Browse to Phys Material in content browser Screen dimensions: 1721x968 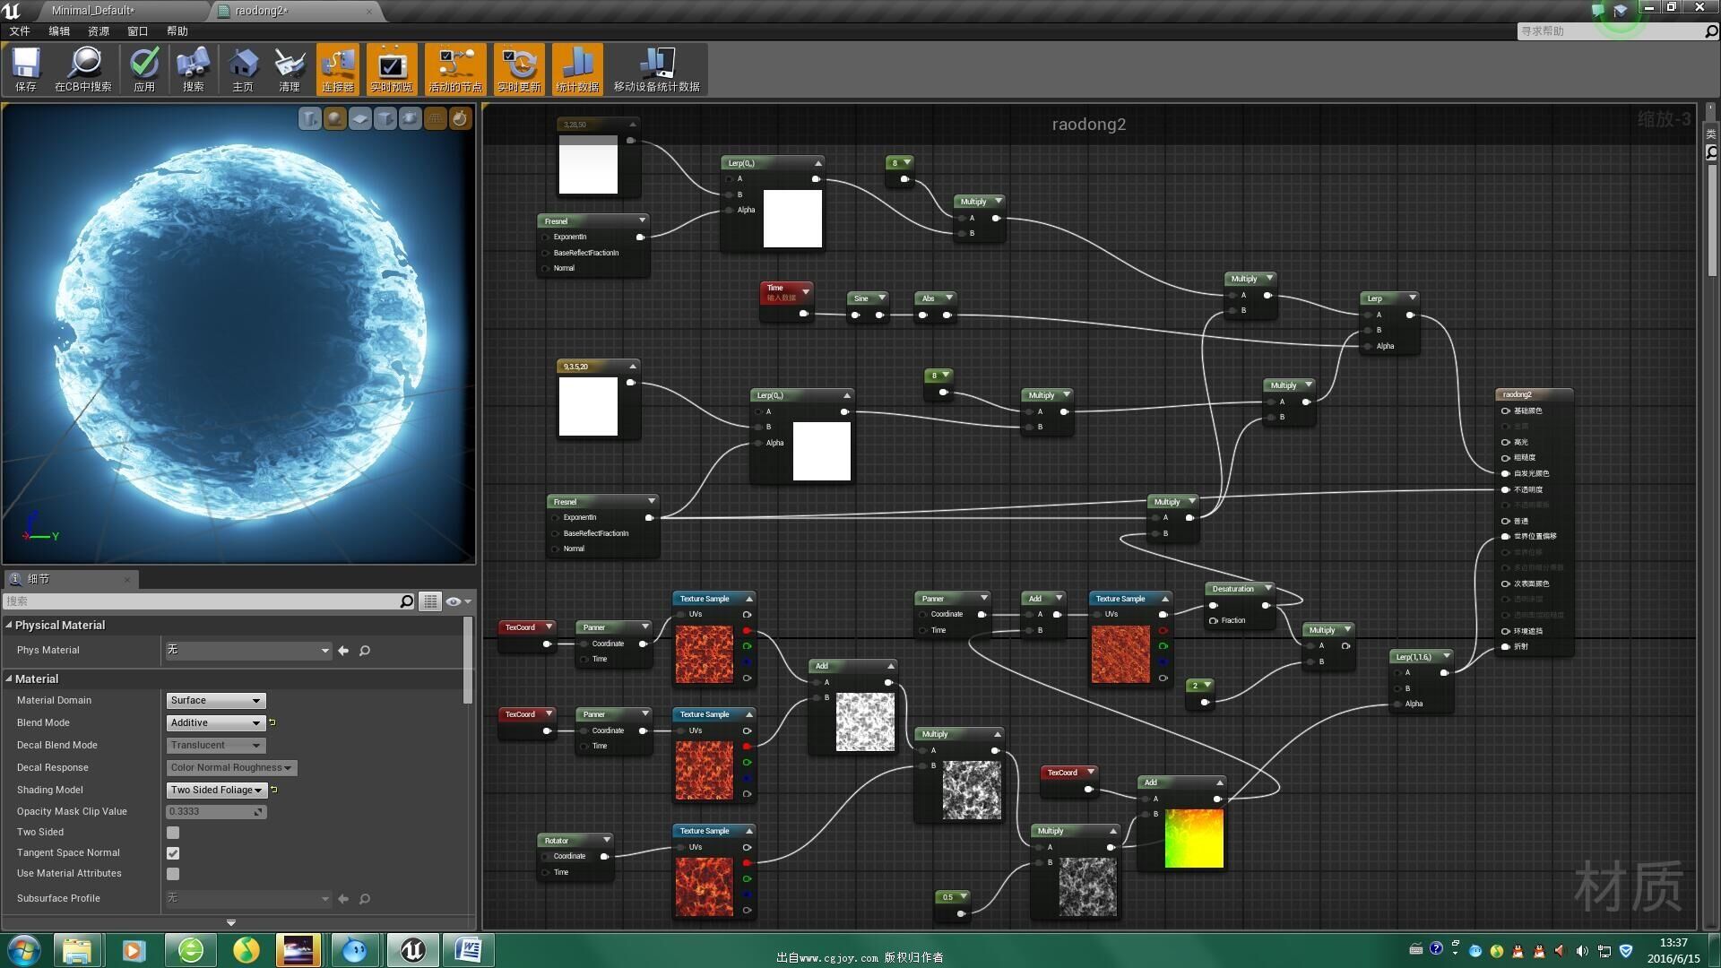click(x=365, y=651)
